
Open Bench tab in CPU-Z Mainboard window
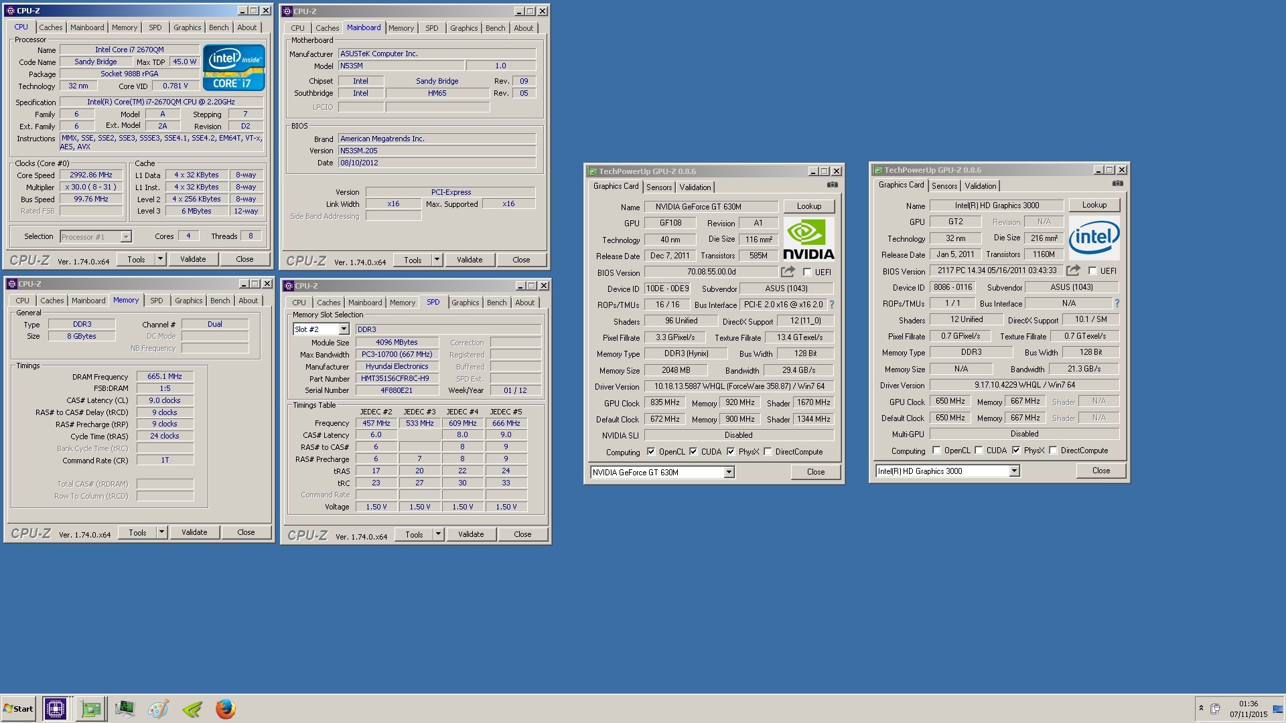point(495,28)
